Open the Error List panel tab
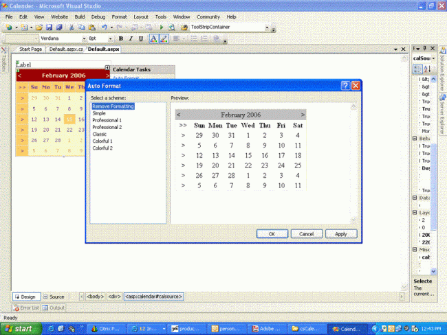Viewport: 447px width, 335px height. 26,308
